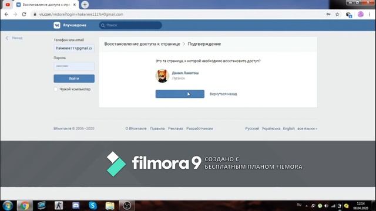The image size is (376, 211).
Task: Open OBS Studio icon in taskbar
Action: 127,206
